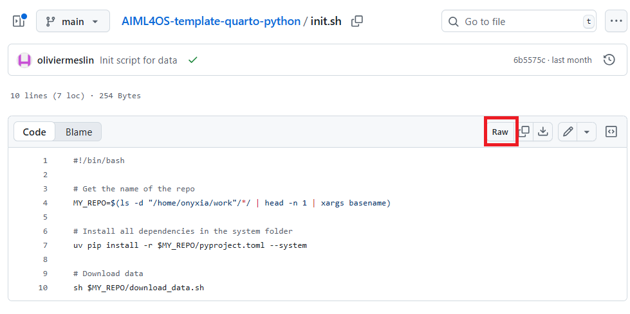Download the raw file
Viewport: 630px width, 314px height.
point(543,132)
